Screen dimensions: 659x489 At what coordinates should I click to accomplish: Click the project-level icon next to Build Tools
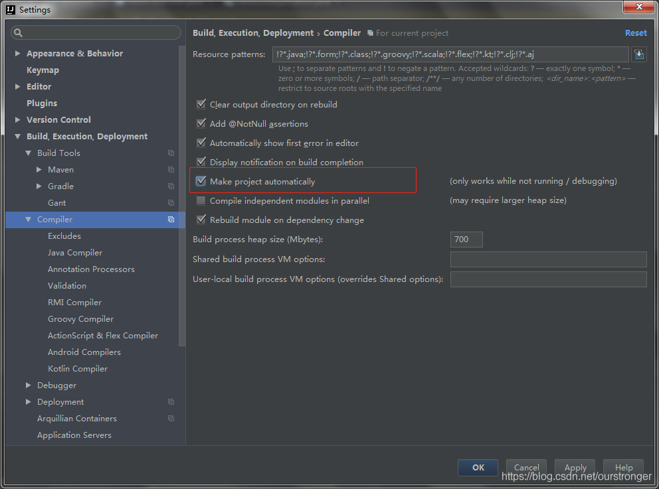click(x=171, y=153)
